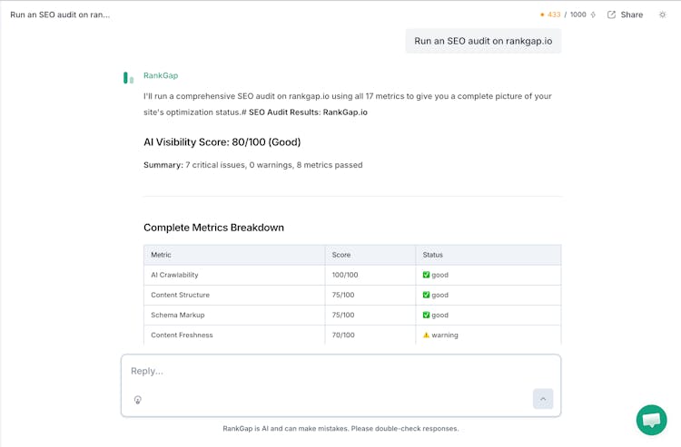Click the green check in Content Structure row

(x=427, y=295)
